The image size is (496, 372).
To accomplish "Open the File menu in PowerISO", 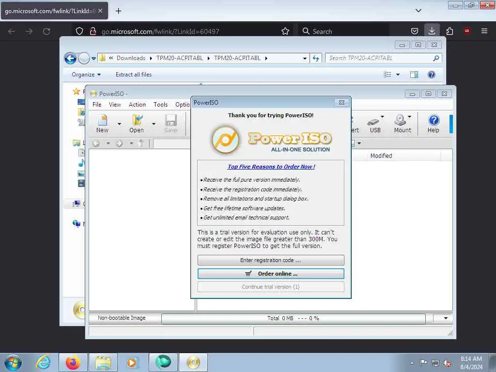I will (x=97, y=105).
